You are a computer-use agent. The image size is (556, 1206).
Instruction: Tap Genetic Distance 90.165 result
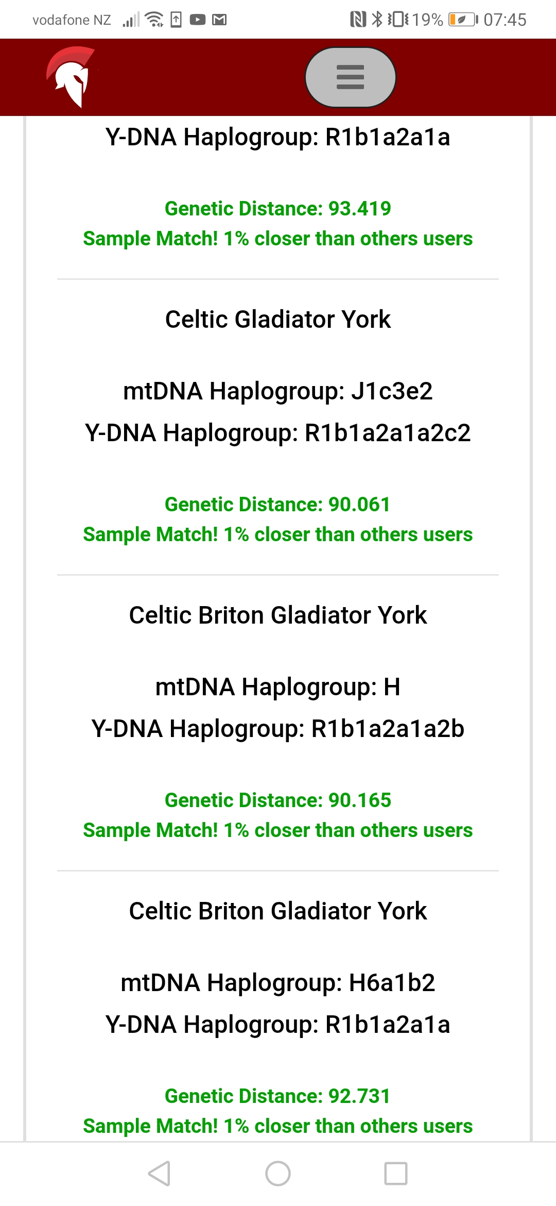pyautogui.click(x=278, y=800)
